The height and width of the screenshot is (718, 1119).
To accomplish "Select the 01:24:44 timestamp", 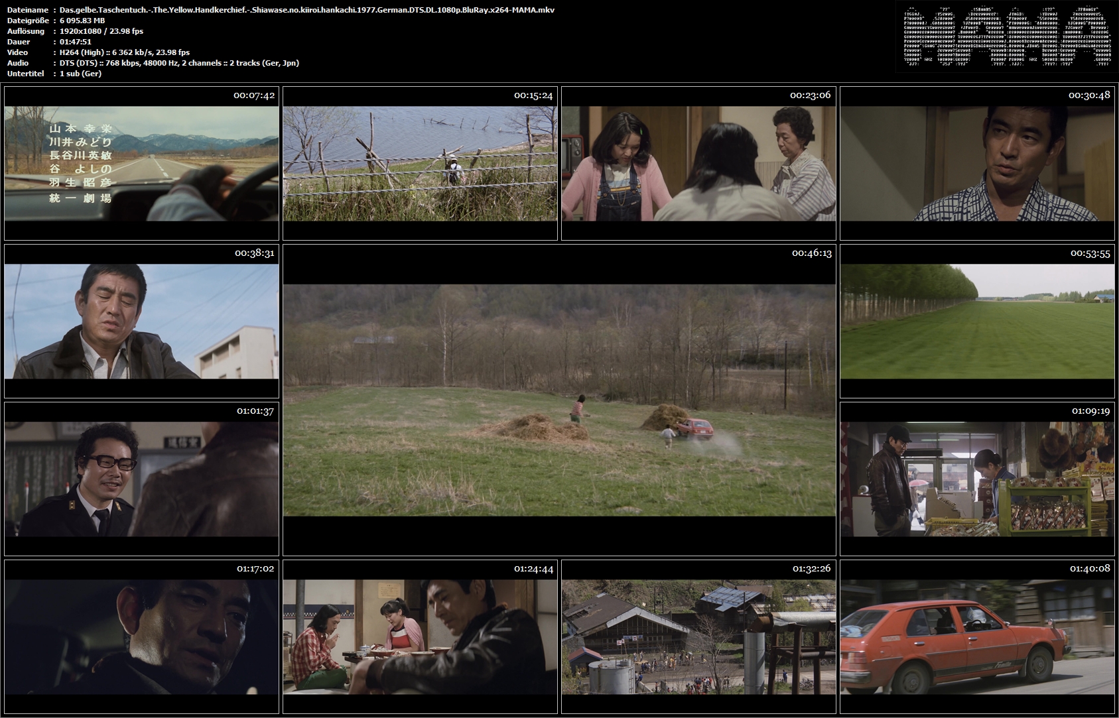I will 534,569.
